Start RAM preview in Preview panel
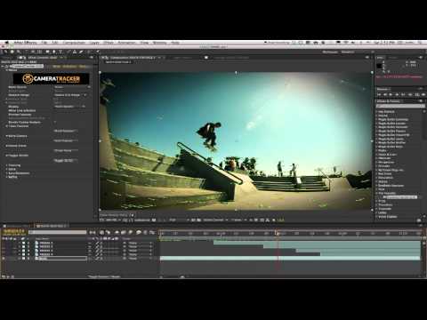Viewport: 427px width, 320px height. pos(423,94)
